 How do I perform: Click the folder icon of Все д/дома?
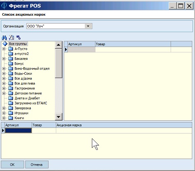point(11,78)
